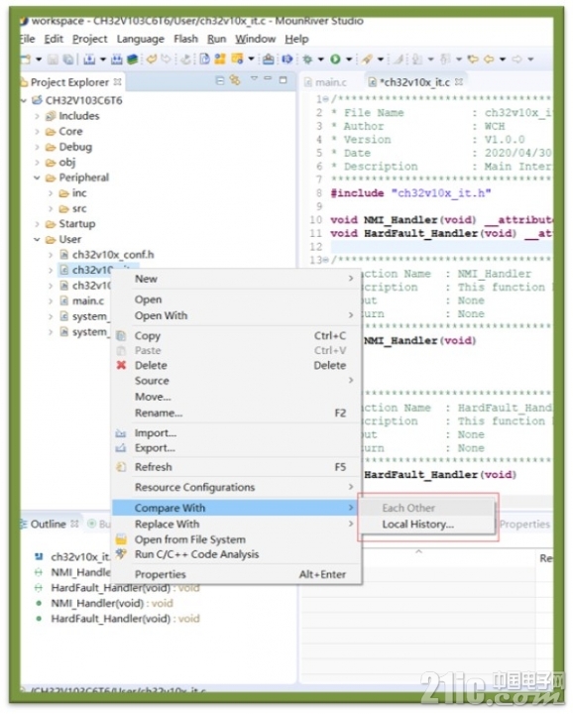This screenshot has width=573, height=714.
Task: Switch to the main.c editor tab
Action: click(326, 82)
